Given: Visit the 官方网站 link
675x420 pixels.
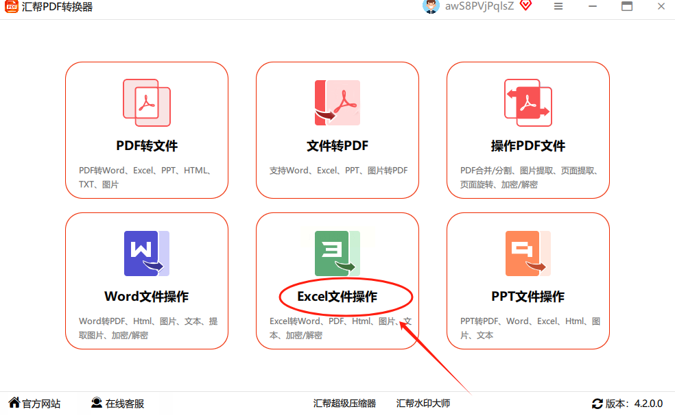Looking at the screenshot, I should 41,404.
